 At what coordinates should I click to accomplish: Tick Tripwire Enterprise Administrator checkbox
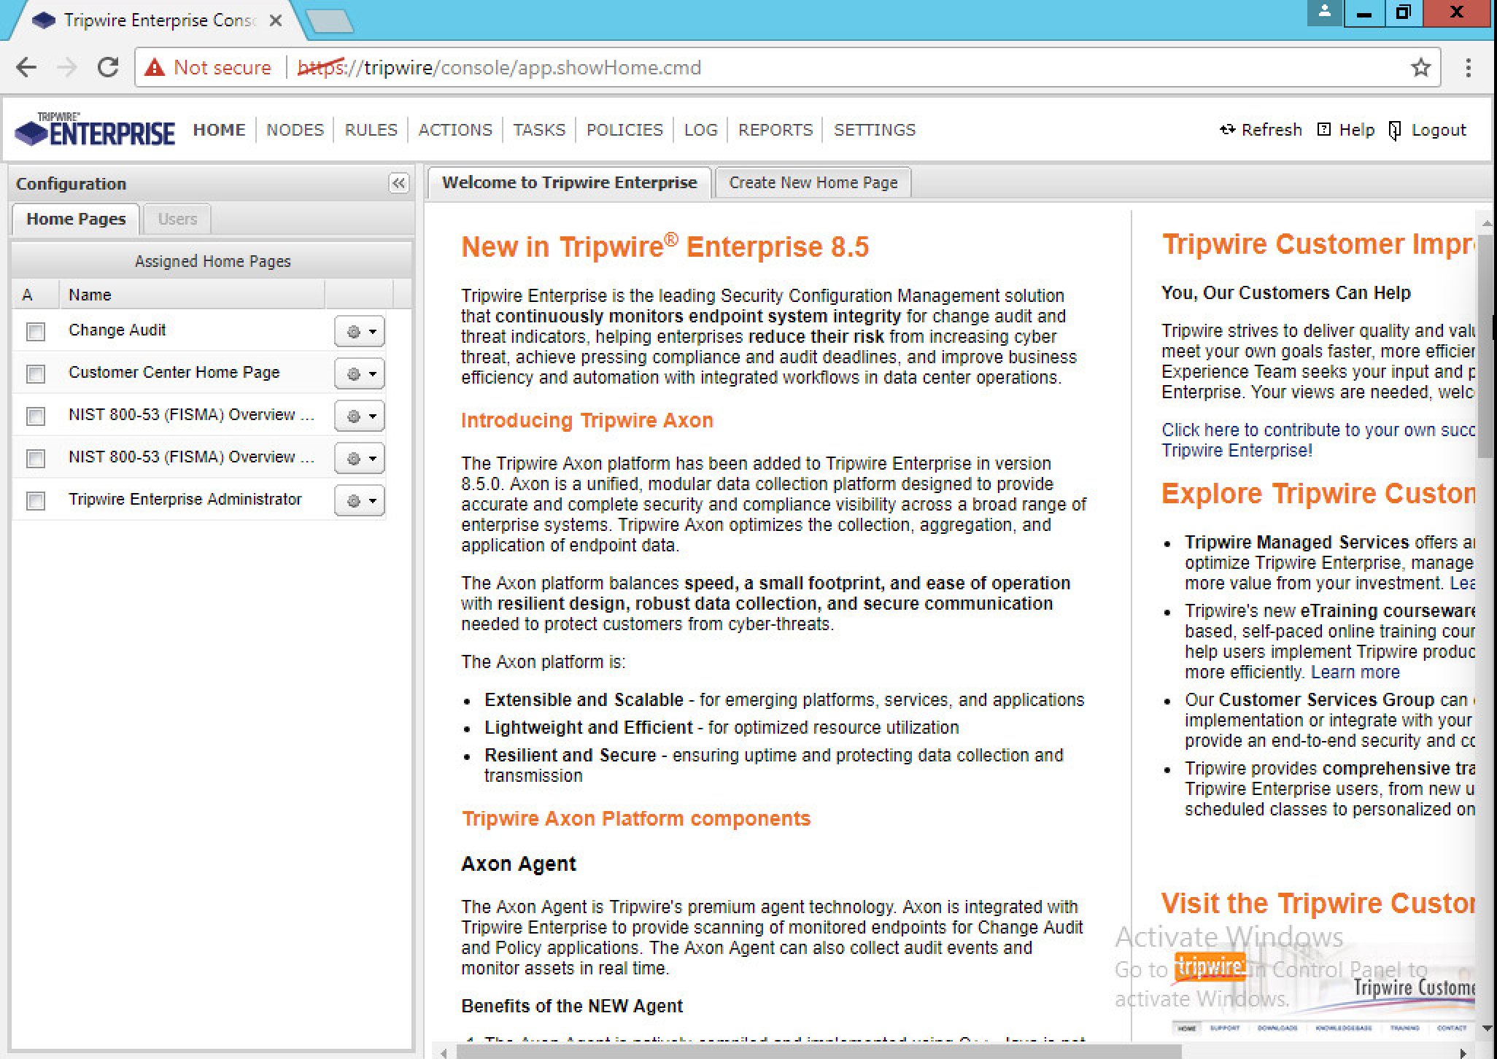pyautogui.click(x=35, y=501)
